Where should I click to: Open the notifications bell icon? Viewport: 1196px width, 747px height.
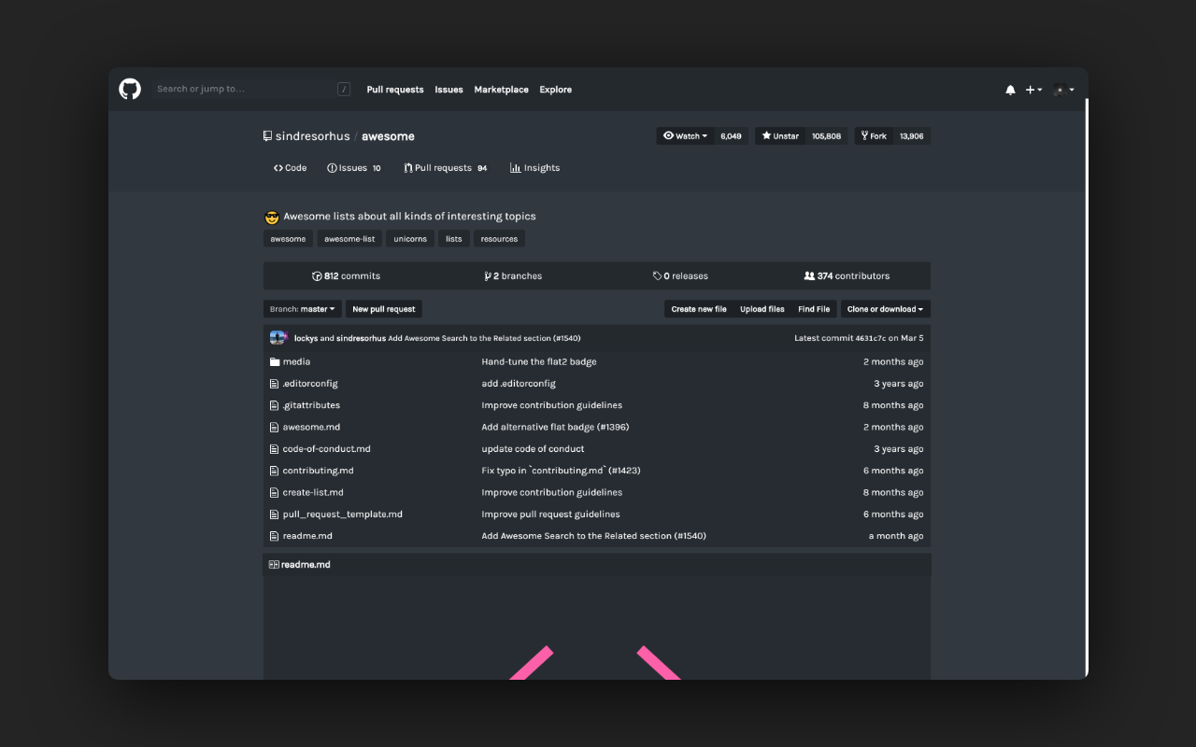click(1010, 90)
